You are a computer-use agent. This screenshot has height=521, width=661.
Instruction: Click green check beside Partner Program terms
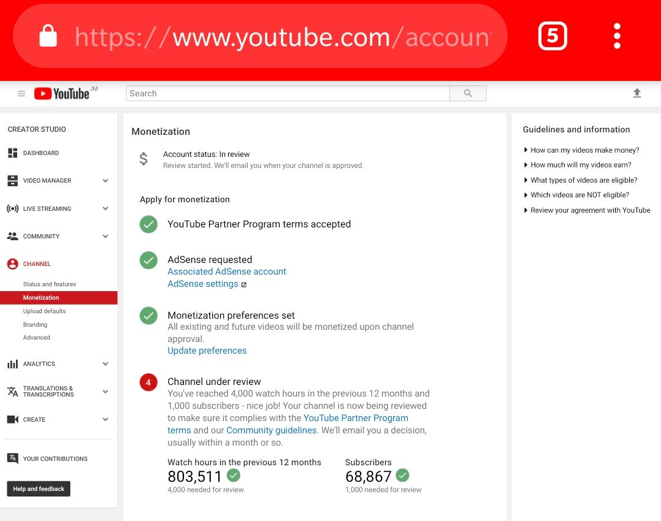tap(148, 224)
